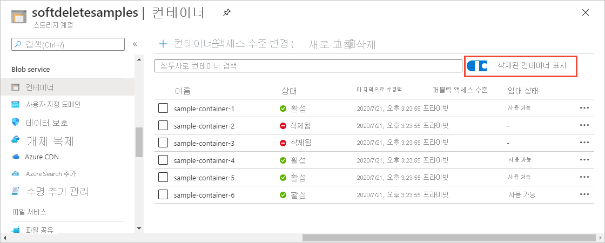Open the sample-container-1 link

pos(204,109)
